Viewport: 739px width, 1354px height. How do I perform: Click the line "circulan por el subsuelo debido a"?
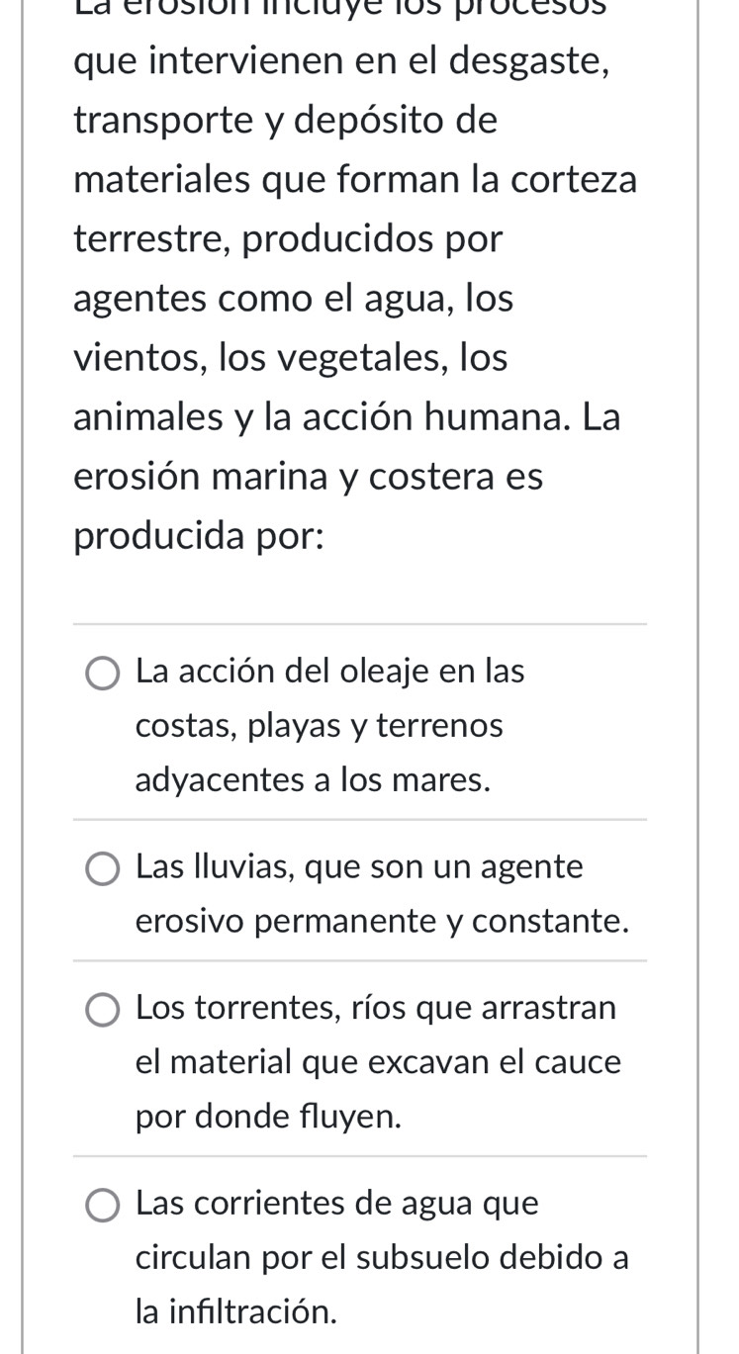383,1258
